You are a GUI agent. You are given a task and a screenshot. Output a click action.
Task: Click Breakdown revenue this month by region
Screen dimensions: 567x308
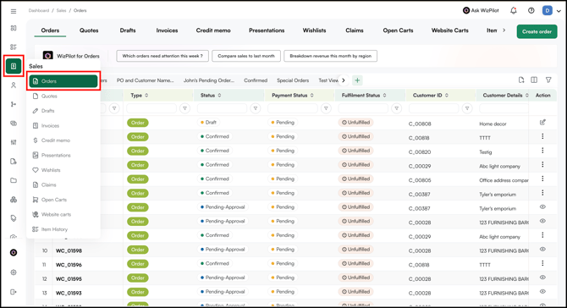(x=331, y=56)
